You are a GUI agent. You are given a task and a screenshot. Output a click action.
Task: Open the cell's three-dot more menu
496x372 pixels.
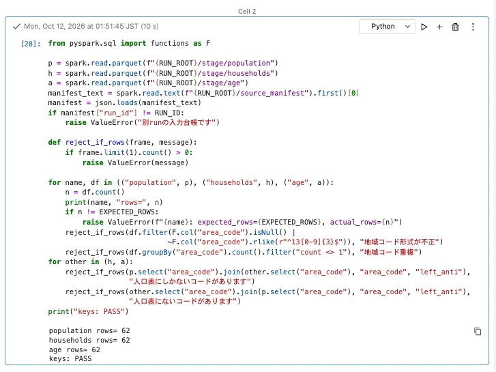click(x=473, y=27)
